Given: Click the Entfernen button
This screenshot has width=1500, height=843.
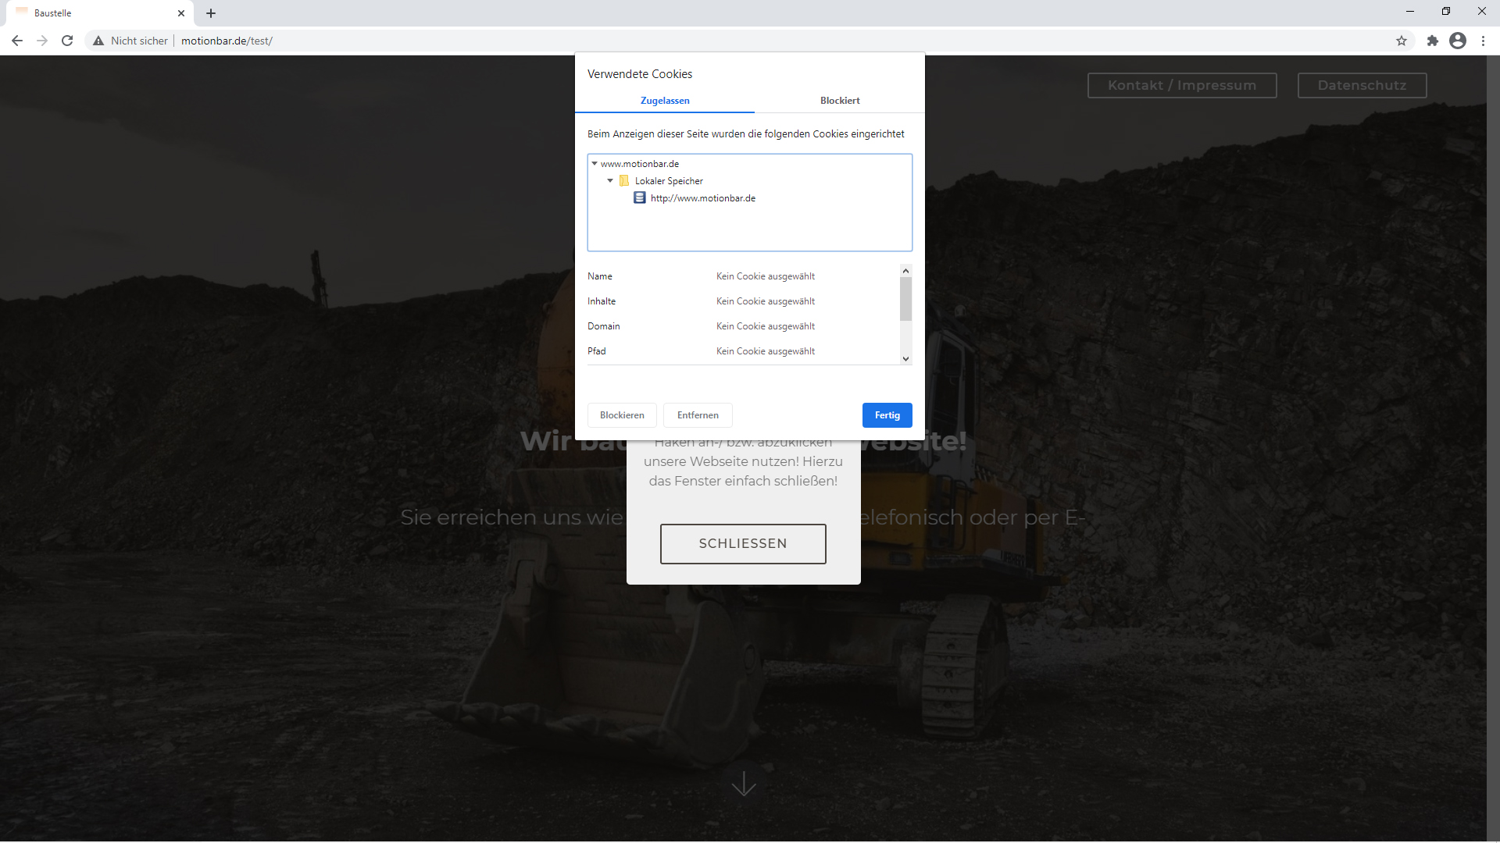Looking at the screenshot, I should [x=698, y=415].
